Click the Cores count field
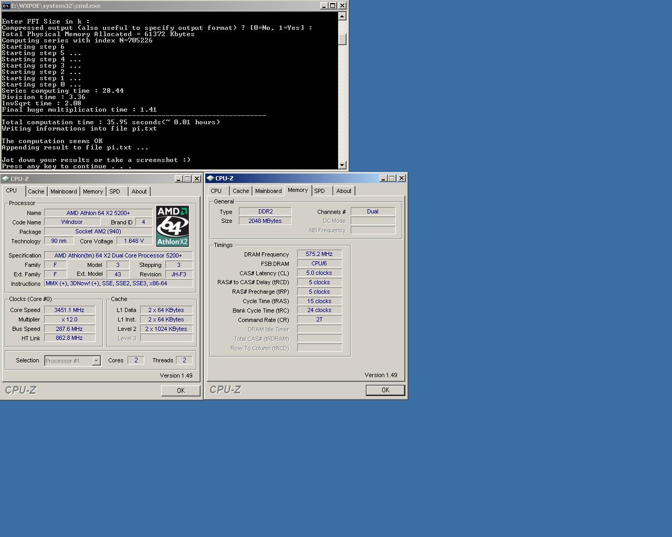Image resolution: width=672 pixels, height=537 pixels. pyautogui.click(x=136, y=360)
